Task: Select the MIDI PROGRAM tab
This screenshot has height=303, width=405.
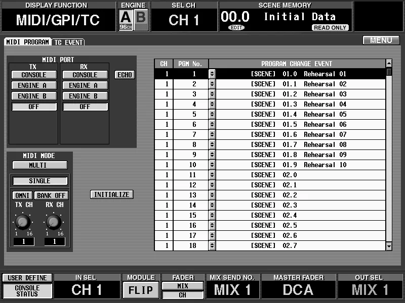Action: [x=28, y=42]
